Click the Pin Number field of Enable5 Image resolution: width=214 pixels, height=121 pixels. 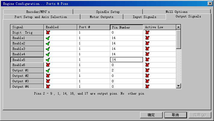[126, 59]
